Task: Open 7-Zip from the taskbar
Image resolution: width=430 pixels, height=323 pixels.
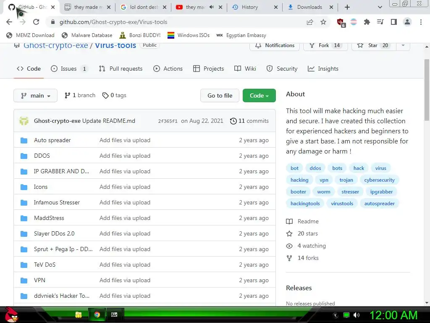Action: (x=114, y=315)
